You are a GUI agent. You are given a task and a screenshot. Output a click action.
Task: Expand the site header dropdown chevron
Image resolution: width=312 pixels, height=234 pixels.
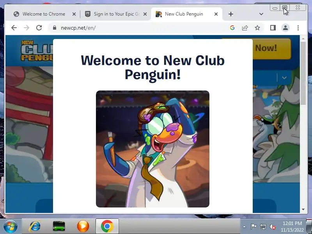pos(284,78)
